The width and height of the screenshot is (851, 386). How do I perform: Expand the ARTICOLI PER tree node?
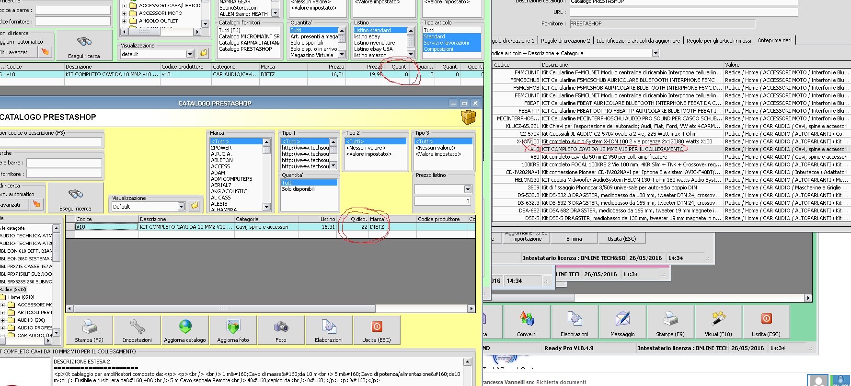[2, 313]
